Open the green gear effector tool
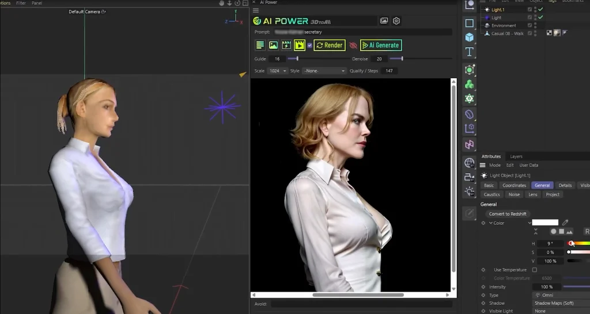590x314 pixels. coord(469,99)
